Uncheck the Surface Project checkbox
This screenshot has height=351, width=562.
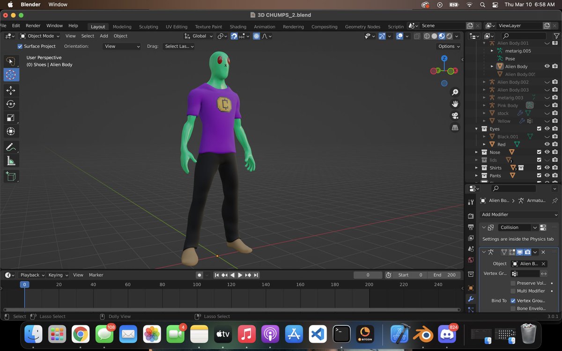[20, 46]
